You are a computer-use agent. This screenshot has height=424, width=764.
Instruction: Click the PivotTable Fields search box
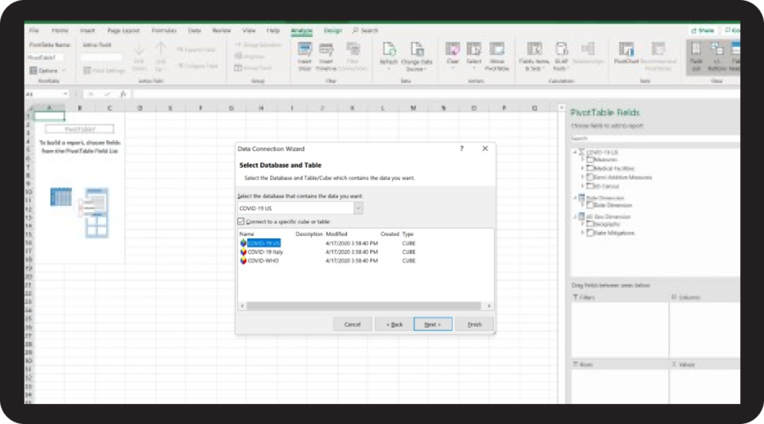(655, 139)
